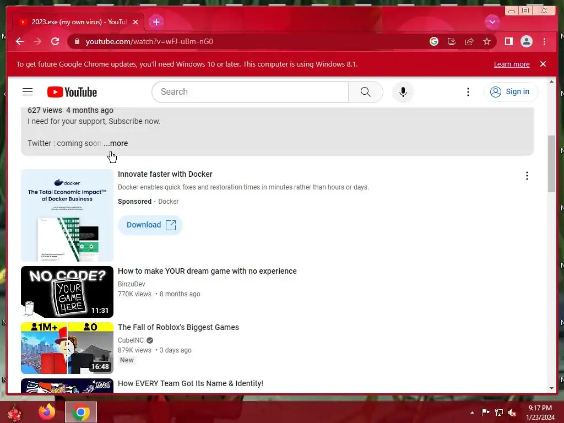The image size is (564, 423).
Task: Open 'The Fall of Roblox's Biggest Games' title
Action: [178, 327]
